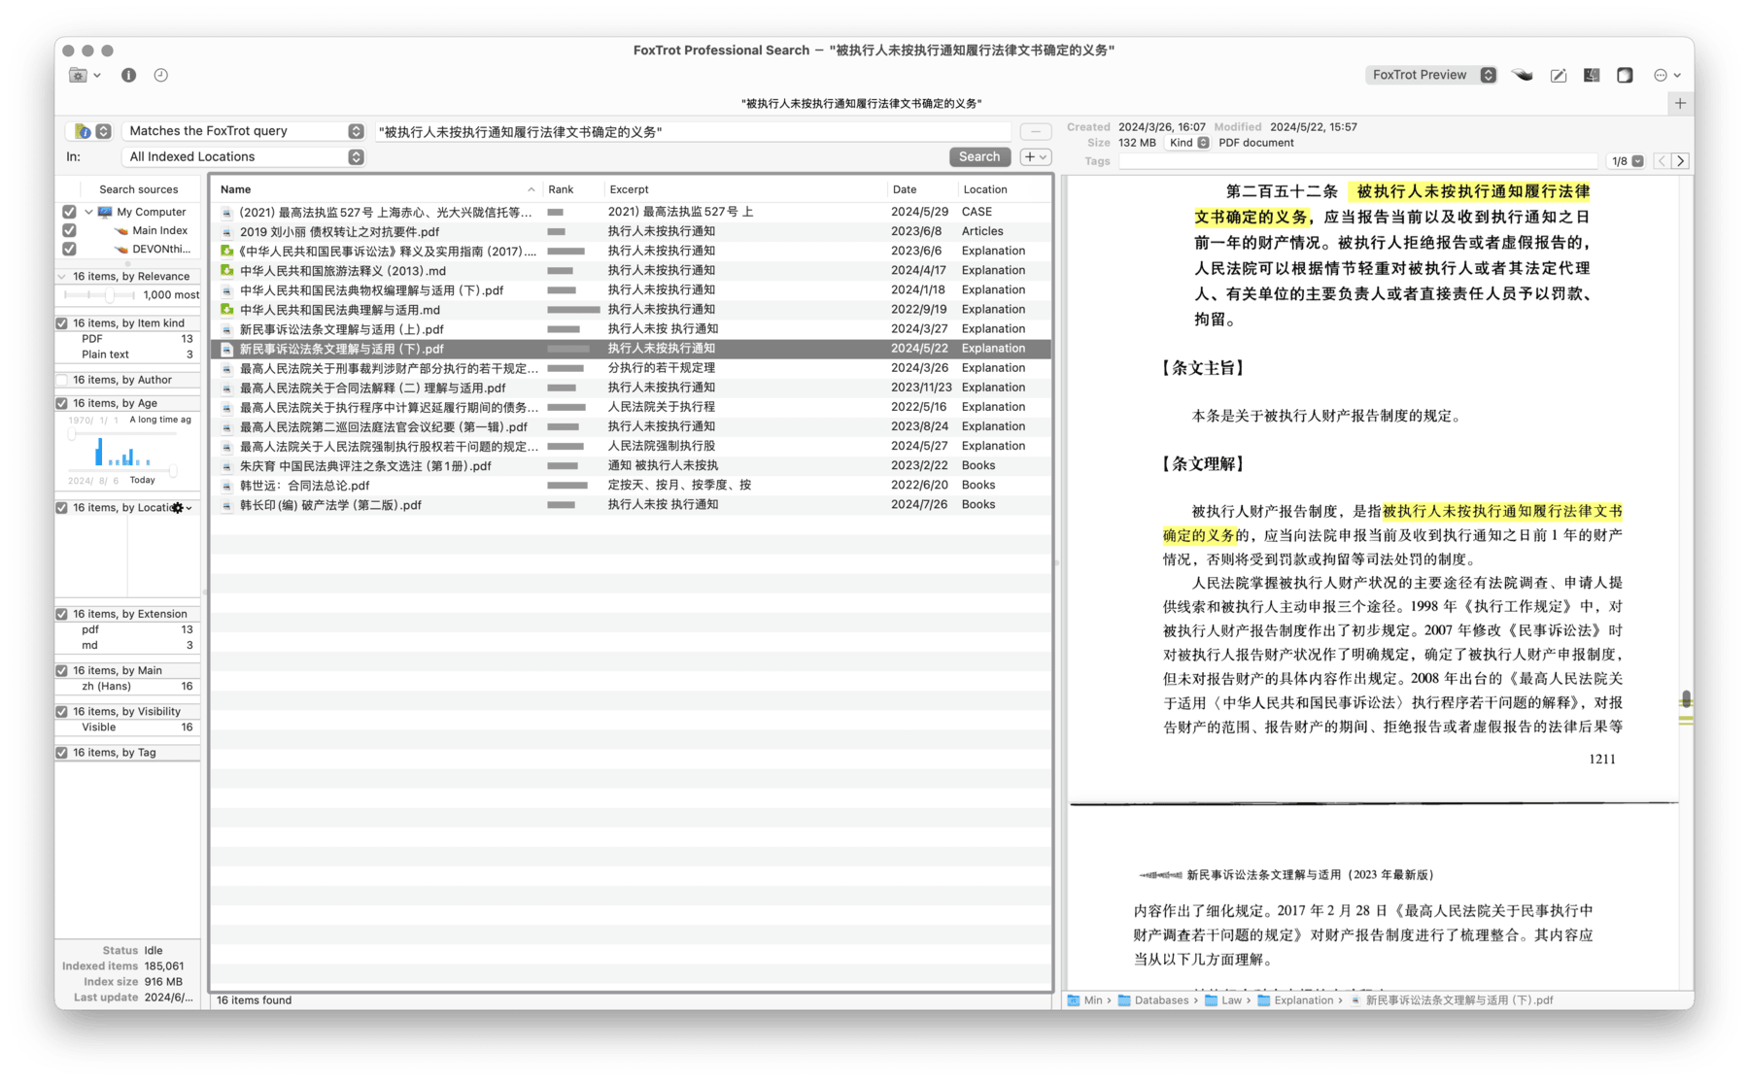The height and width of the screenshot is (1082, 1749).
Task: Click the location facet gear icon
Action: click(181, 508)
